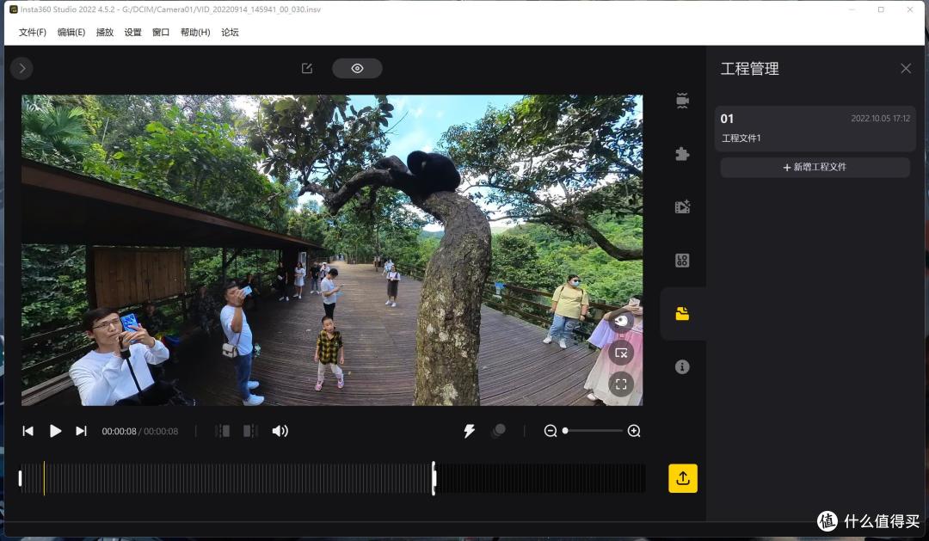Click the lightning quick-action icon
This screenshot has width=929, height=541.
click(470, 431)
